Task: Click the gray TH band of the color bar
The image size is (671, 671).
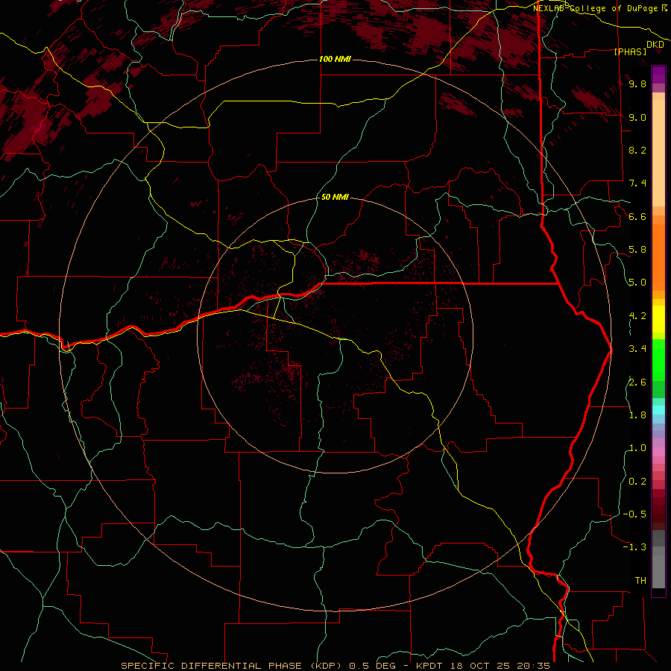Action: tap(658, 571)
